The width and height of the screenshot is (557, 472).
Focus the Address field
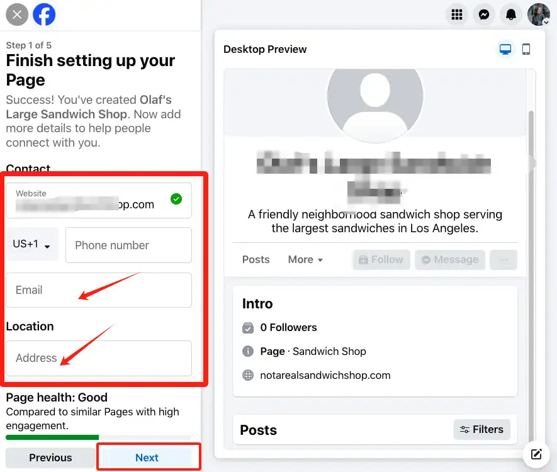[99, 358]
